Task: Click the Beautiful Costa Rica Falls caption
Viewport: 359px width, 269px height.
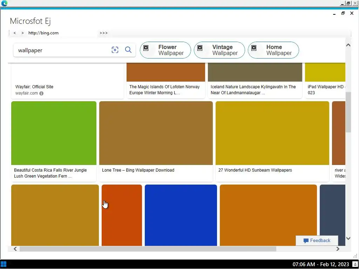Action: pyautogui.click(x=50, y=173)
